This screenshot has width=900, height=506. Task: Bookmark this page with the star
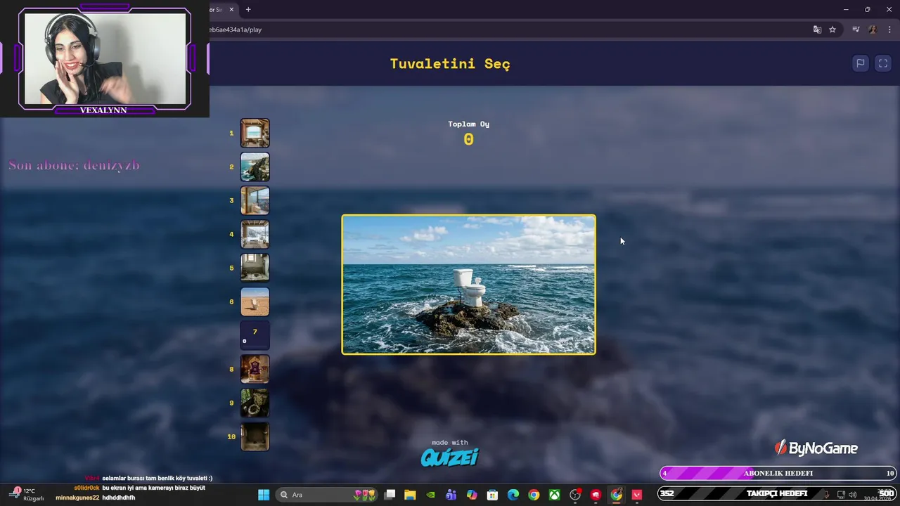pyautogui.click(x=832, y=30)
